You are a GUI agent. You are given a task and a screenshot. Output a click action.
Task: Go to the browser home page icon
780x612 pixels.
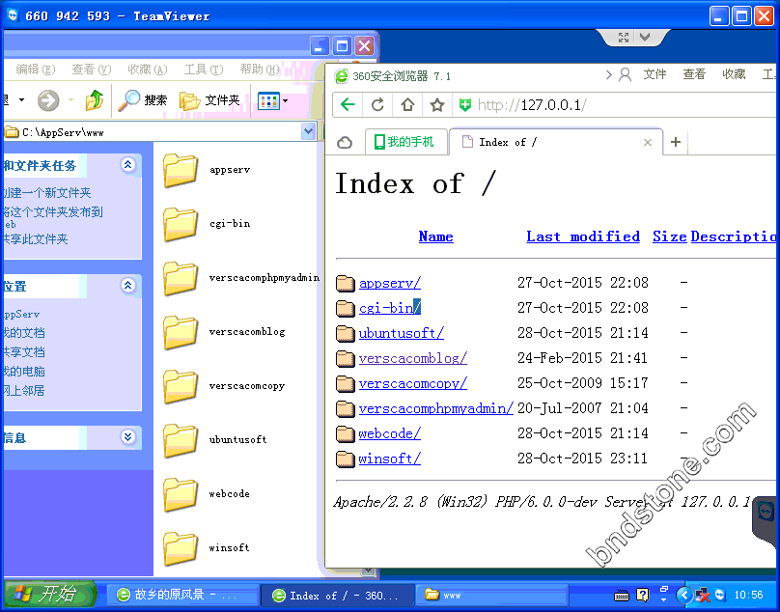point(407,105)
